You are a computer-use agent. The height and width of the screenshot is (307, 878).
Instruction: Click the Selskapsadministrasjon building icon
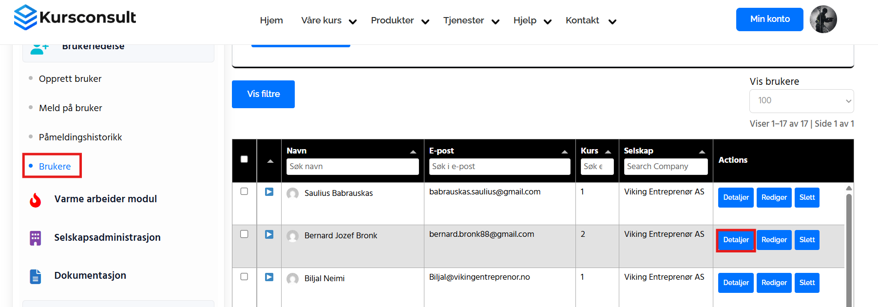pos(36,238)
